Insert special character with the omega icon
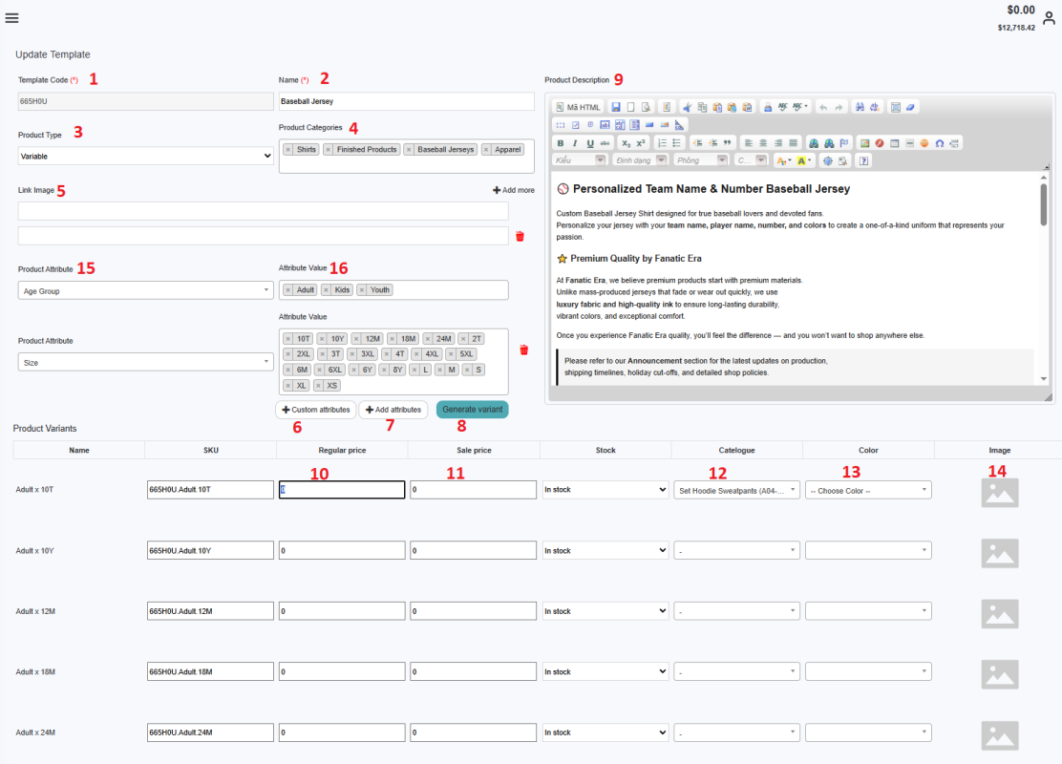The height and width of the screenshot is (764, 1062). pos(940,143)
